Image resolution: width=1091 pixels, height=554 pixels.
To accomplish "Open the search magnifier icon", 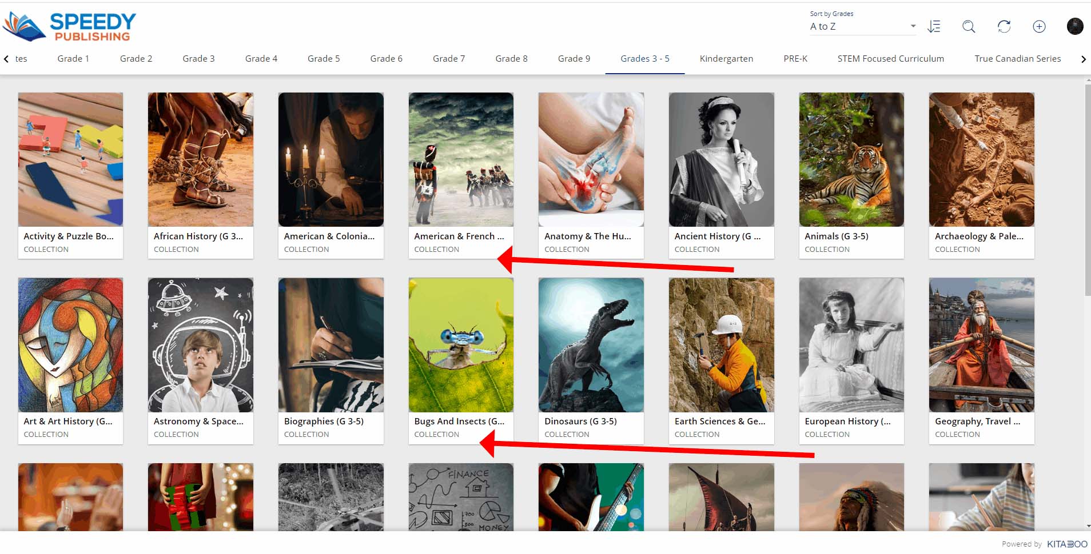I will 969,26.
